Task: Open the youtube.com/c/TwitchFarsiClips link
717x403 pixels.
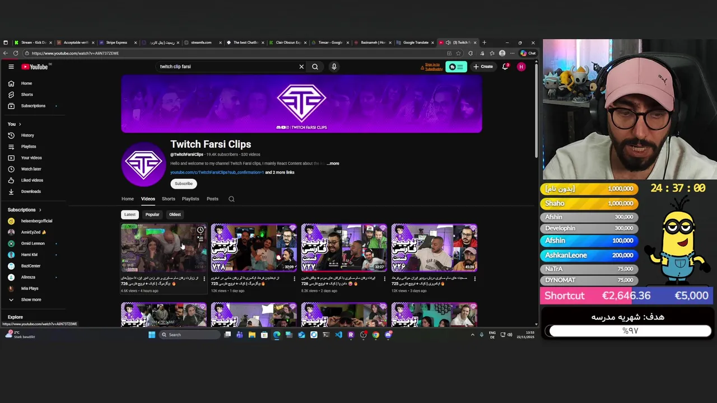Action: 217,172
